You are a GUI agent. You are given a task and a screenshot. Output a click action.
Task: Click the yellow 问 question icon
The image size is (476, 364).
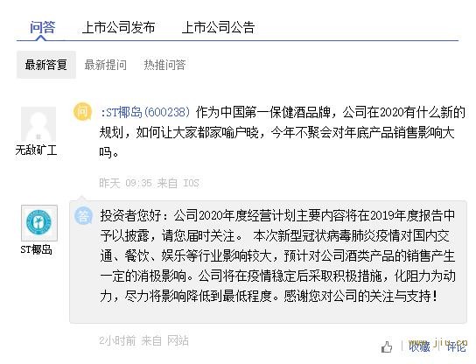pos(83,112)
